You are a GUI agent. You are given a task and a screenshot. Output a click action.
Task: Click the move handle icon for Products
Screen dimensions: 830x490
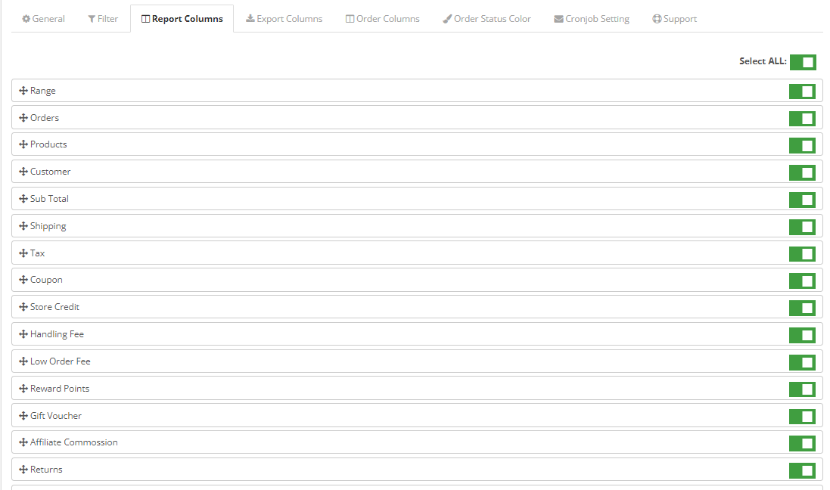(23, 144)
